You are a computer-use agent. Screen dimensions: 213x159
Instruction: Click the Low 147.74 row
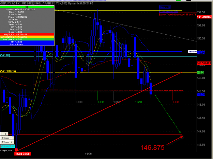pyautogui.click(x=27, y=30)
